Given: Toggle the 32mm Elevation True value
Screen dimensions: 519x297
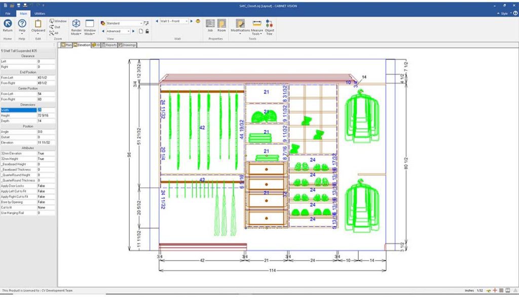Looking at the screenshot, I should 46,153.
